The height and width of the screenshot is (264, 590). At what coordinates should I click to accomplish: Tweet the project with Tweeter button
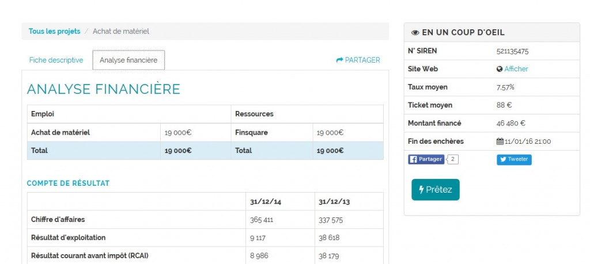[x=514, y=159]
